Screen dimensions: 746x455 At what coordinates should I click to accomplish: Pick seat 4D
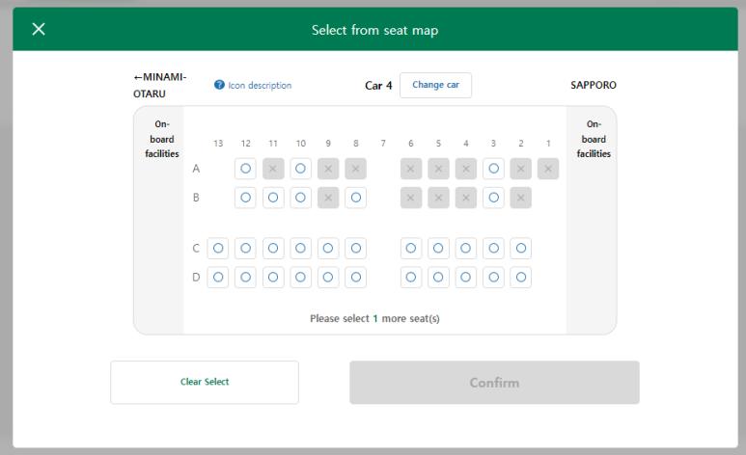(466, 278)
